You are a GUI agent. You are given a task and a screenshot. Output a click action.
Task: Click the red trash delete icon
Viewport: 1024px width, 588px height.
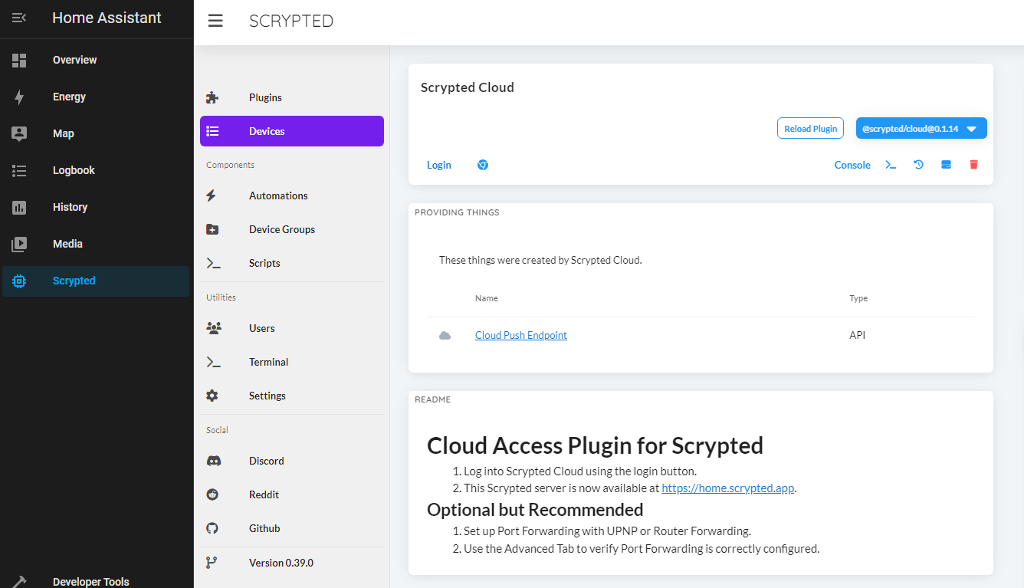[x=973, y=165]
